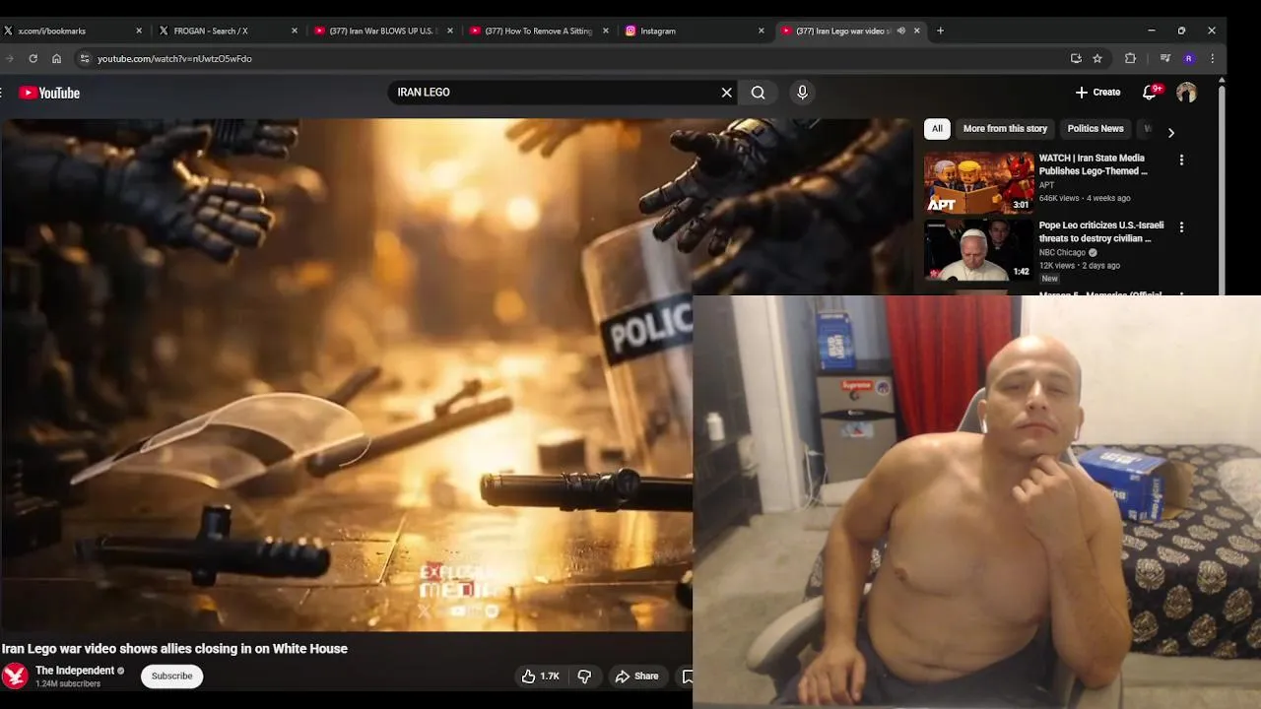The image size is (1261, 709).
Task: Open The Independent channel name link
Action: [75, 671]
